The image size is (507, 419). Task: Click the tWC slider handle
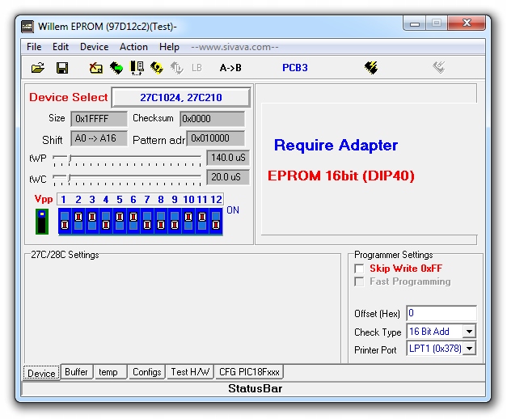69,177
